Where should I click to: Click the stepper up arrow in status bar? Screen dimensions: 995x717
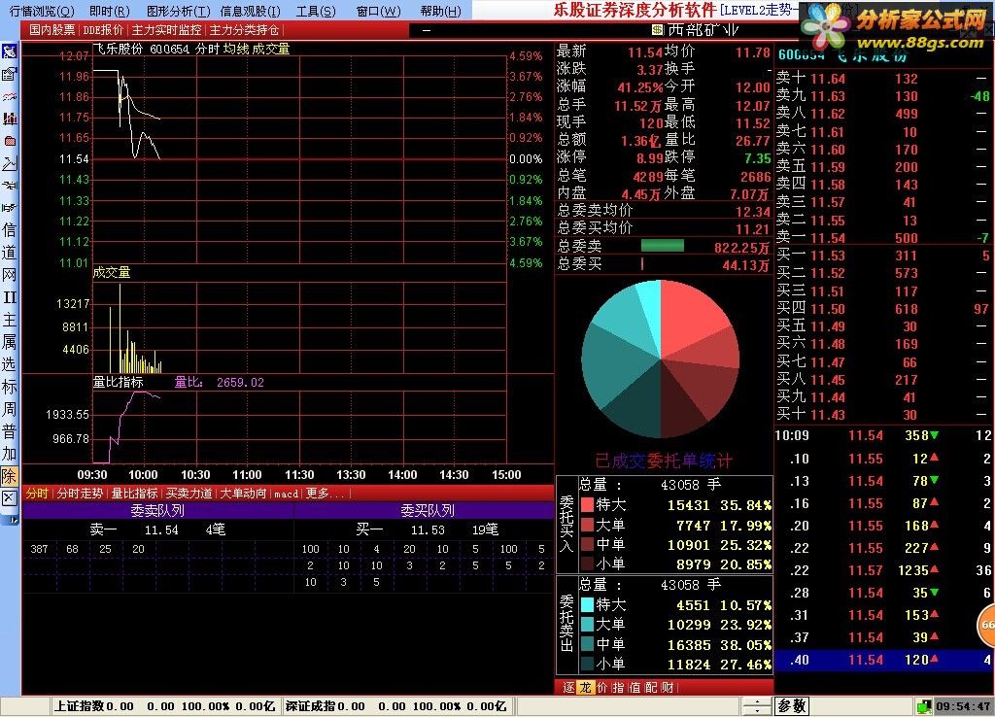[x=757, y=701]
